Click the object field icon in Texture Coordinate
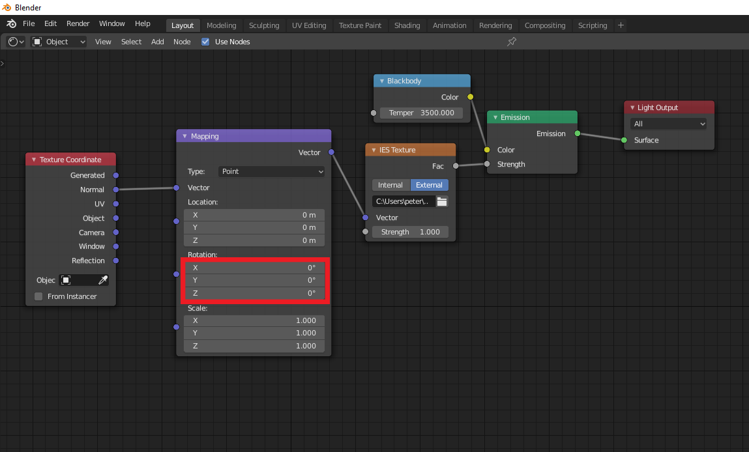Screen dimensions: 749x452 [66, 280]
